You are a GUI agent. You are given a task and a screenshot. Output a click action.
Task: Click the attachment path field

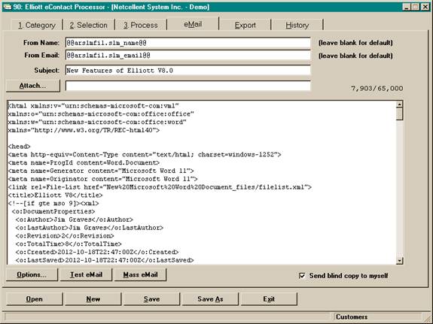188,86
